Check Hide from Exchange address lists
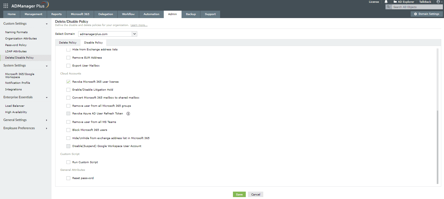The image size is (444, 199). (68, 50)
